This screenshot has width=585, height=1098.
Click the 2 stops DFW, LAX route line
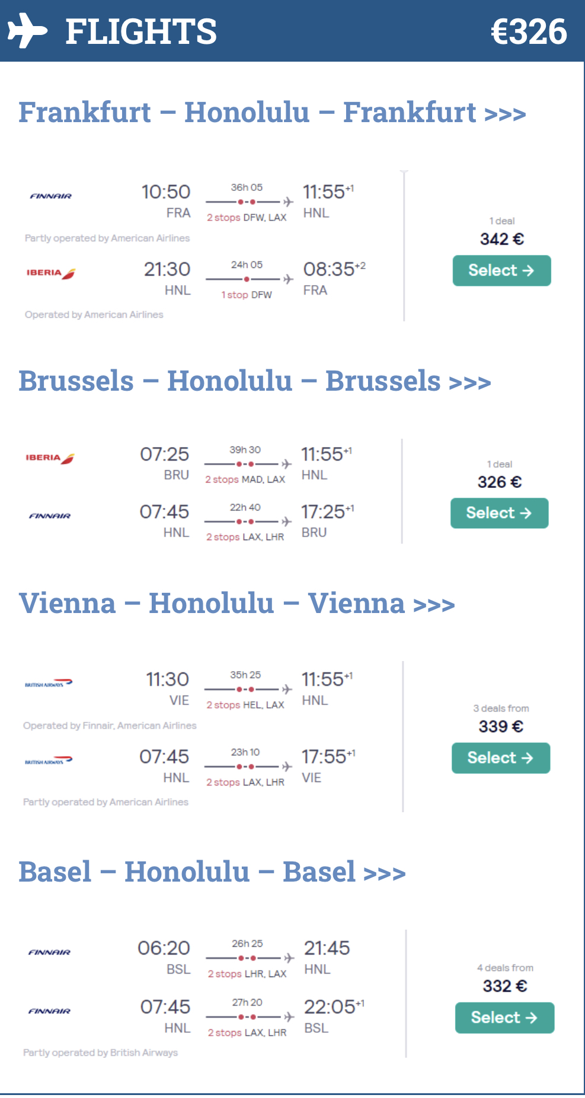coord(247,202)
